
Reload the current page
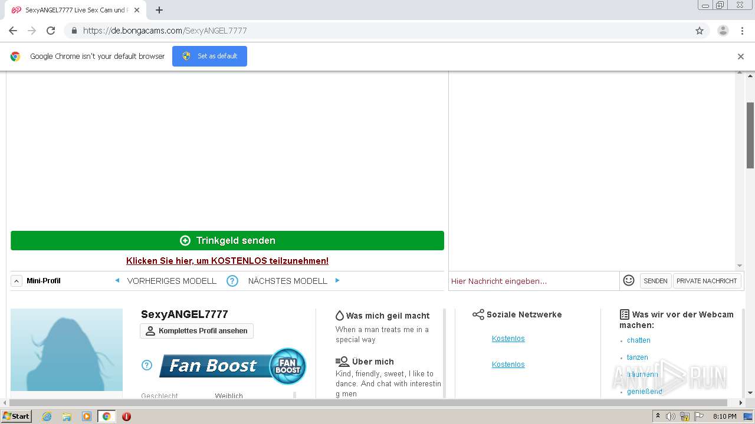[x=51, y=31]
